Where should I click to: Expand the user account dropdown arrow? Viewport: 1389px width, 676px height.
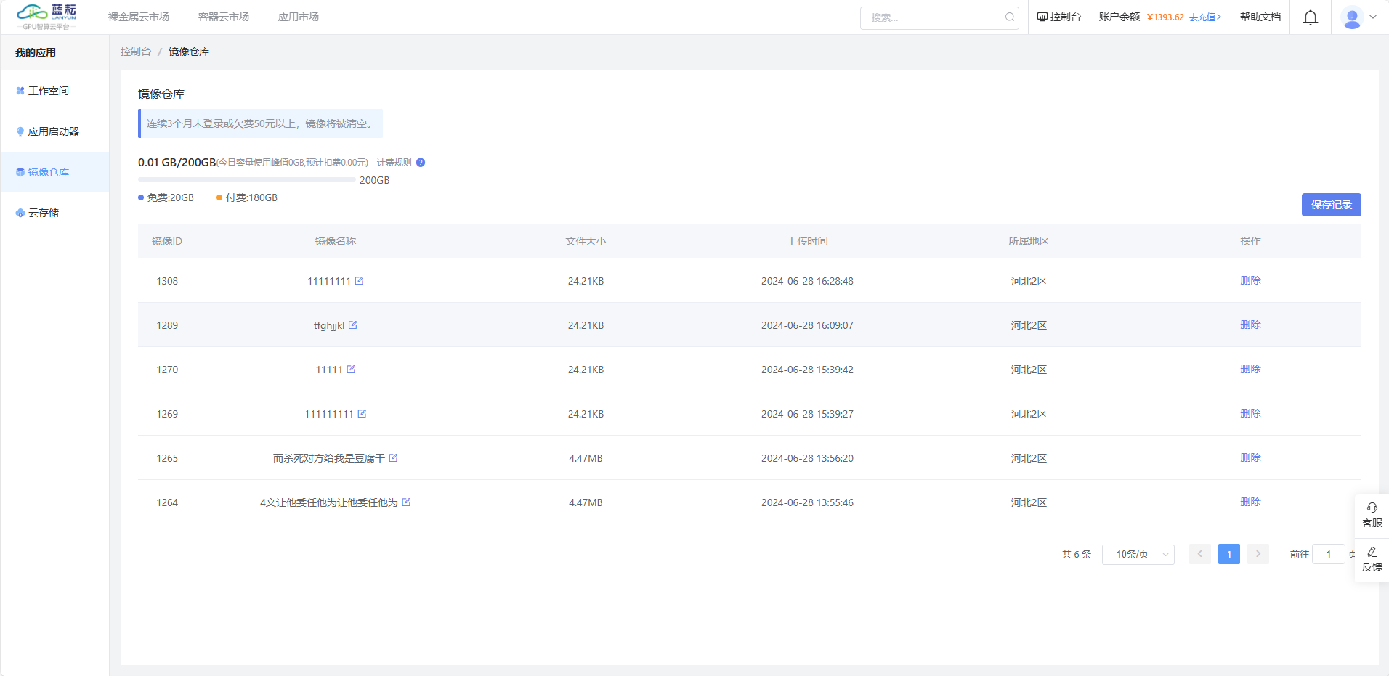pyautogui.click(x=1373, y=17)
